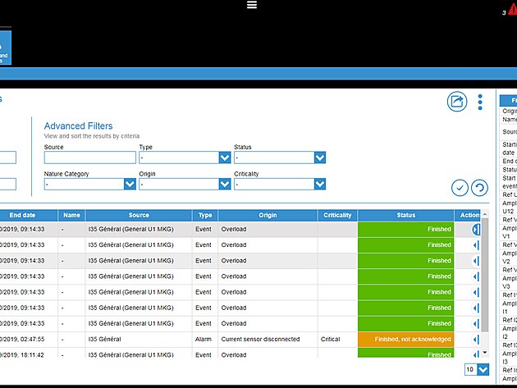Click into the Source filter text field
The image size is (517, 388).
click(89, 157)
